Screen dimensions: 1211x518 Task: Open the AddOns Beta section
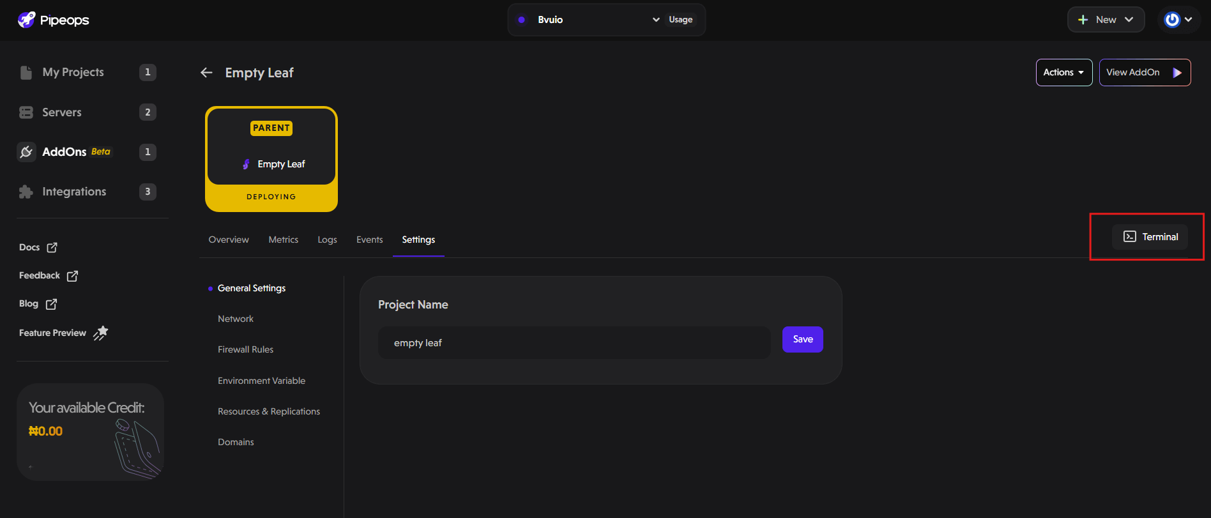click(x=65, y=151)
